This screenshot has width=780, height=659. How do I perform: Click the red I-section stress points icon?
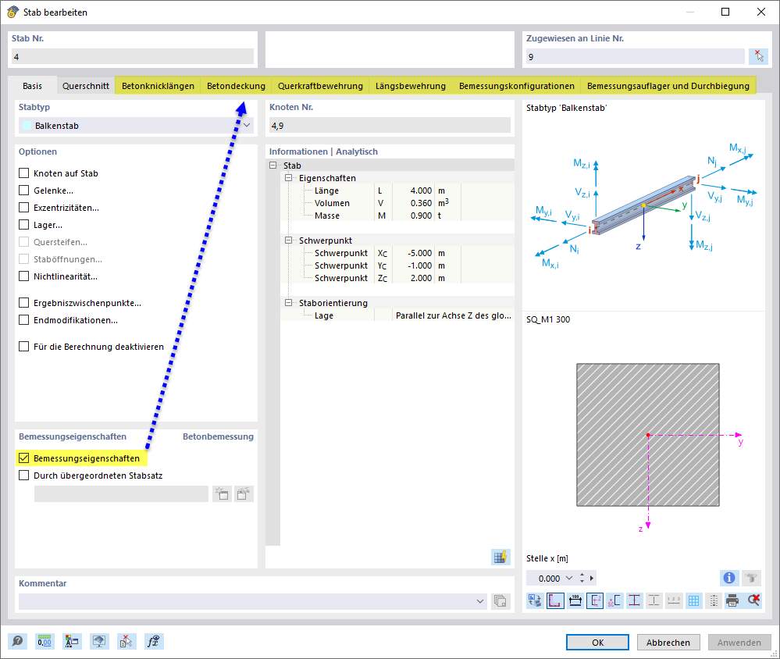pos(634,600)
